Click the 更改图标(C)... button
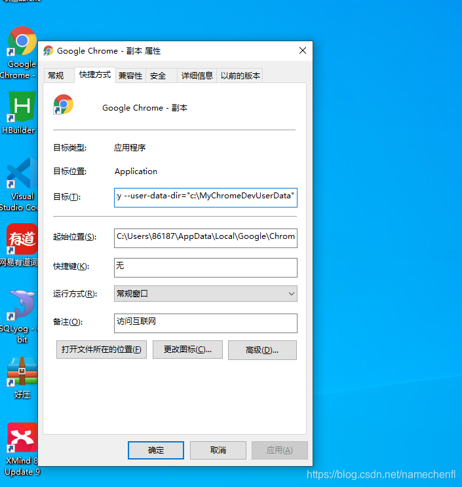 click(187, 350)
